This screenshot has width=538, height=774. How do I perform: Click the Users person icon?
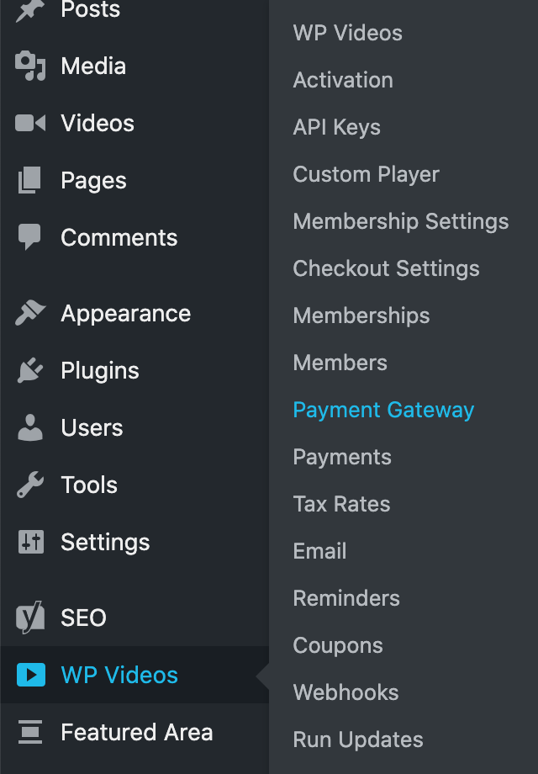click(30, 427)
